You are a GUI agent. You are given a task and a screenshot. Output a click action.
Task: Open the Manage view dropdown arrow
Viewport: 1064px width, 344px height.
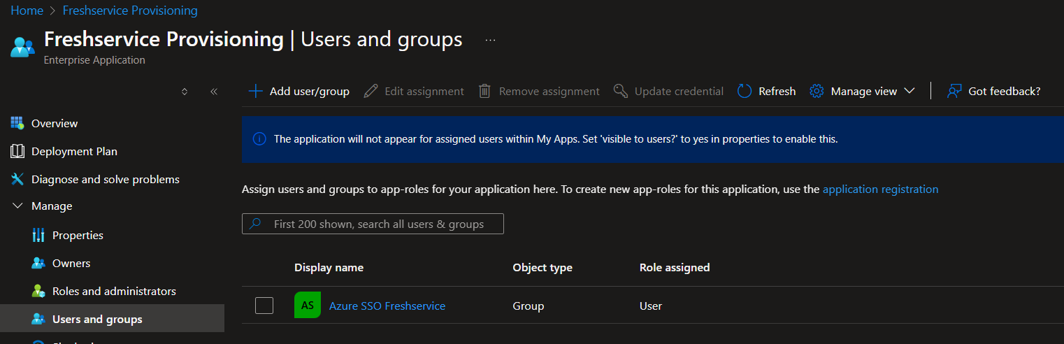(x=910, y=91)
